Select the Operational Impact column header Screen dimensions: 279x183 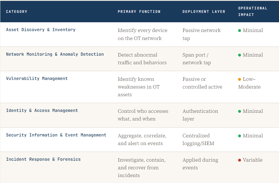(x=253, y=11)
